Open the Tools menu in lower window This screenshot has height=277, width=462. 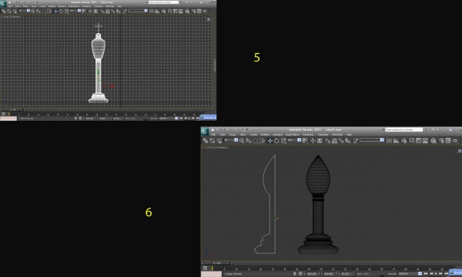(223, 135)
